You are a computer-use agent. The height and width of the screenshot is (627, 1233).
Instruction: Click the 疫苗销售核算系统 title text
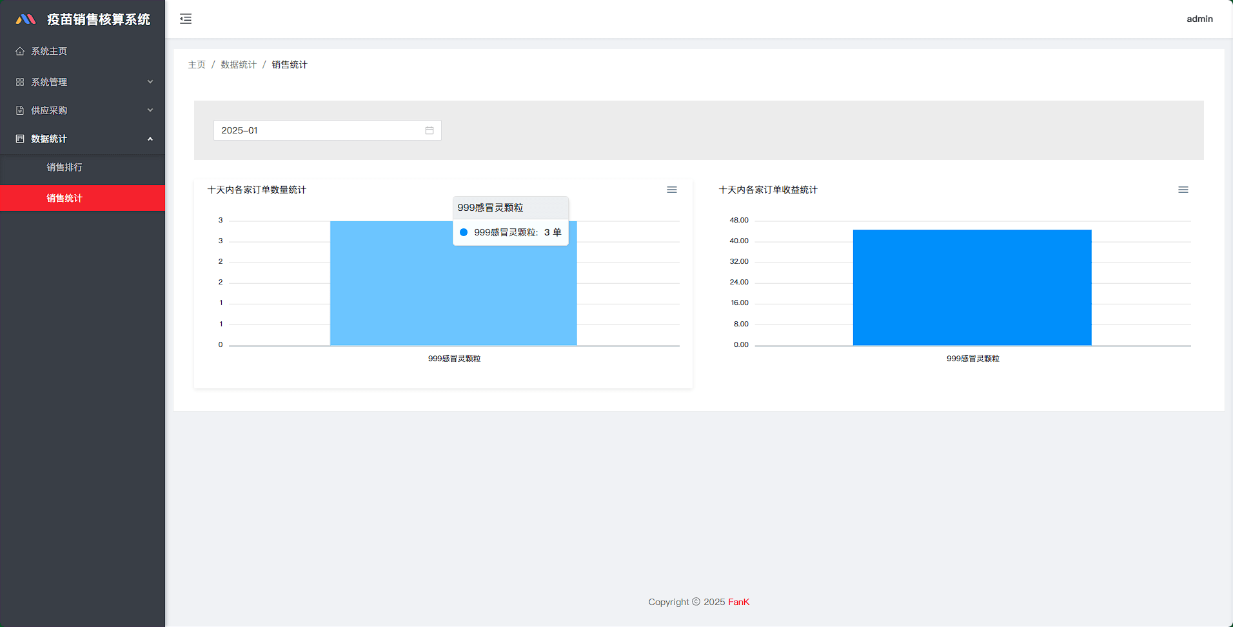(99, 19)
